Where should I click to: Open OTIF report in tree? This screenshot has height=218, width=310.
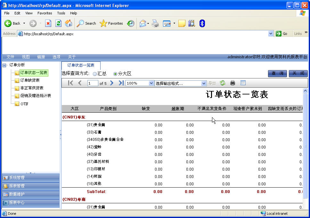click(x=24, y=104)
